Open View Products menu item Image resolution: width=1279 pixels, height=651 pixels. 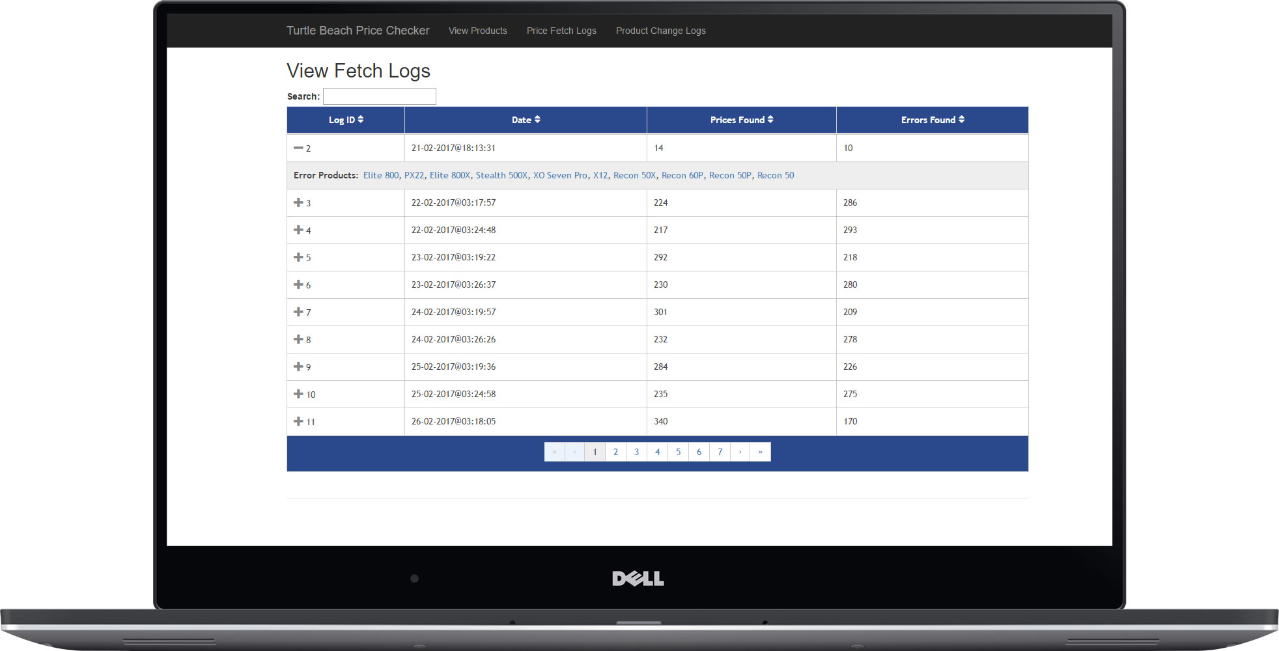pos(478,31)
